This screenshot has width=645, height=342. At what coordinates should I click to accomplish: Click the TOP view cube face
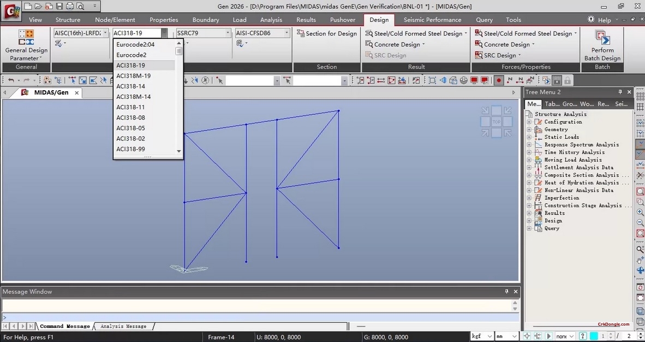(x=497, y=121)
